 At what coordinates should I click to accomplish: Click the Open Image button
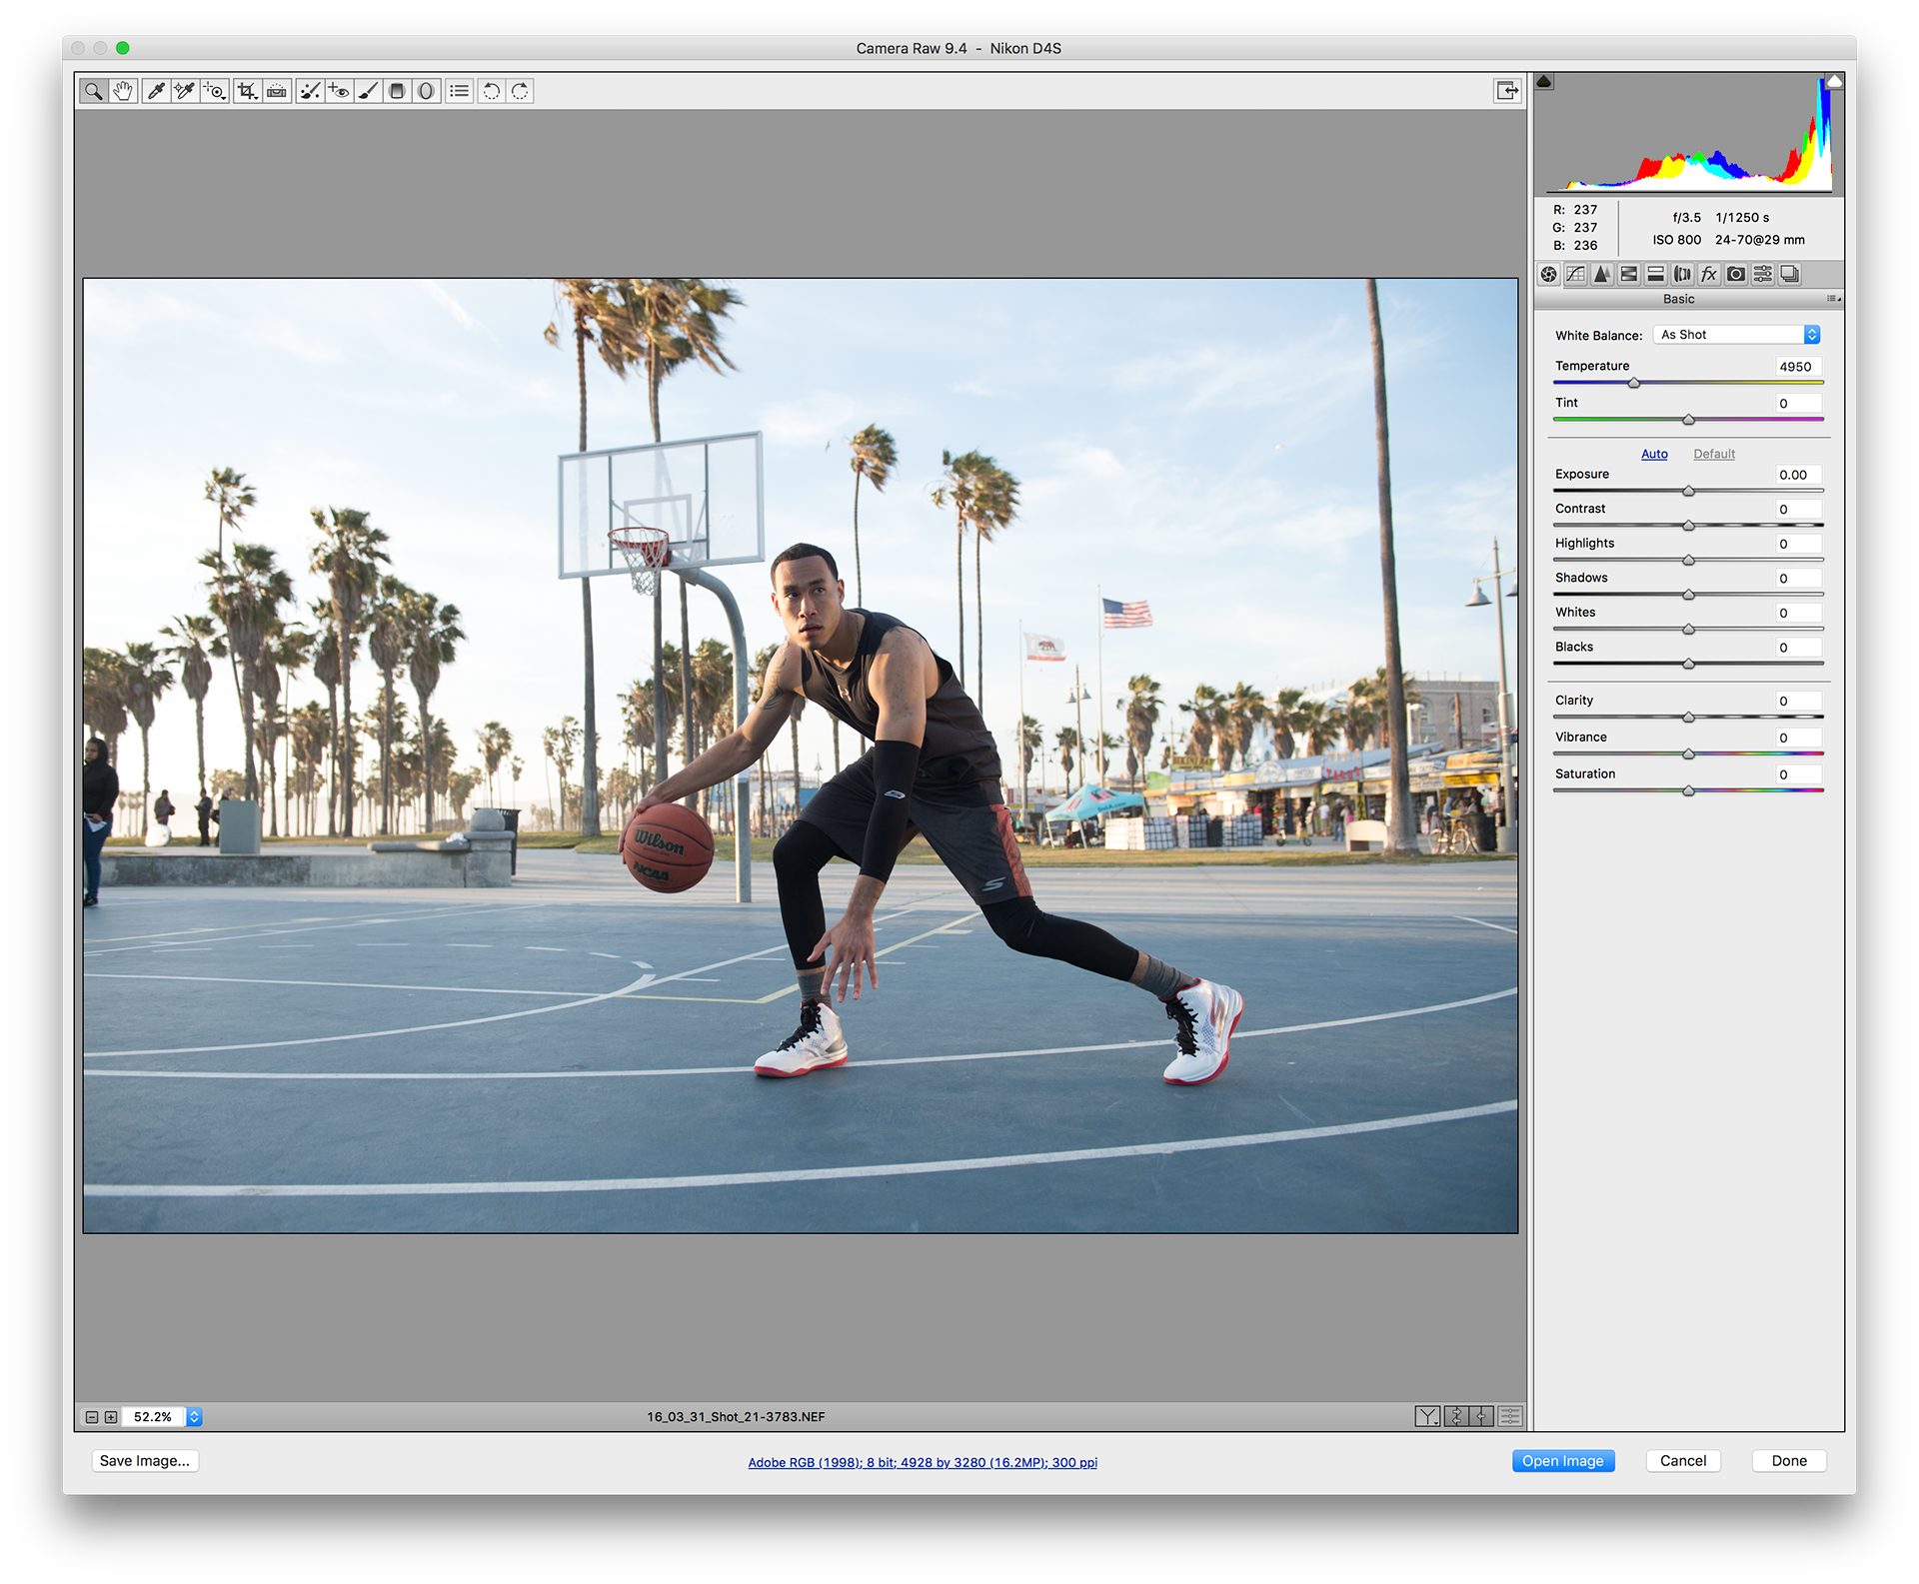click(1562, 1461)
